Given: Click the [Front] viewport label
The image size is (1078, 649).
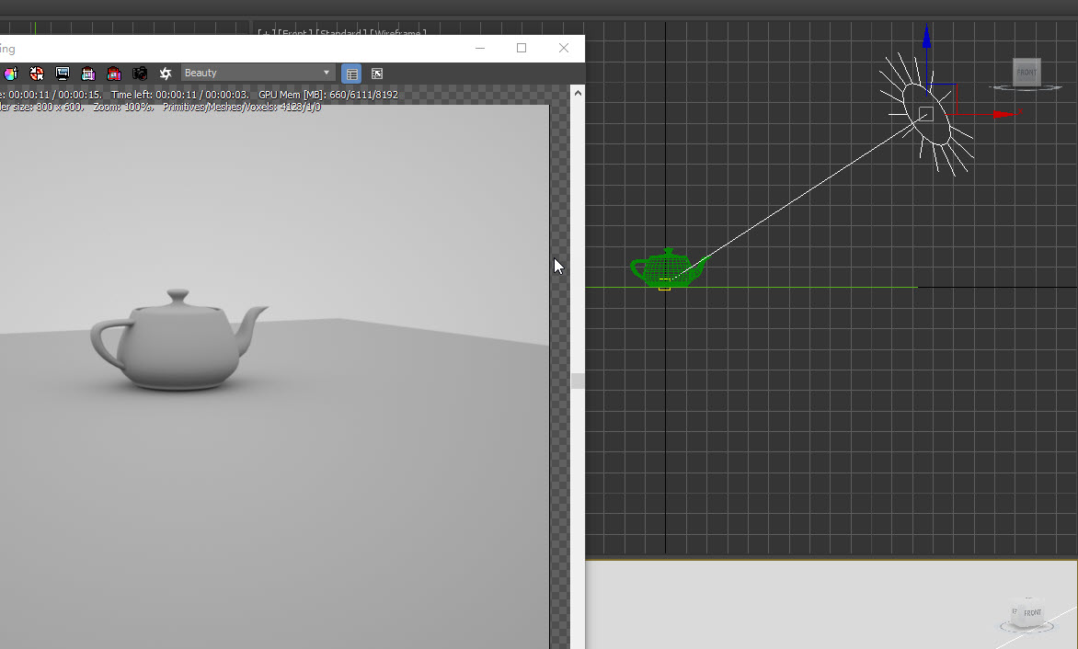Looking at the screenshot, I should pyautogui.click(x=295, y=31).
